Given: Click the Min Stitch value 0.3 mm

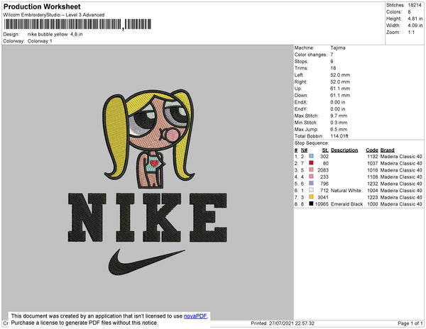Looking at the screenshot, I should coord(339,123).
